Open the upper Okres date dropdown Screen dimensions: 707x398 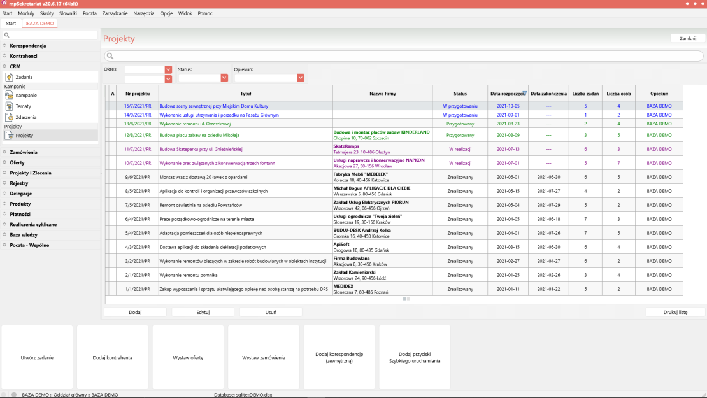point(168,69)
